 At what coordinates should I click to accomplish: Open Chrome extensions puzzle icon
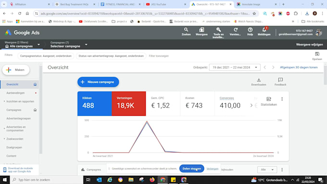coord(296,13)
